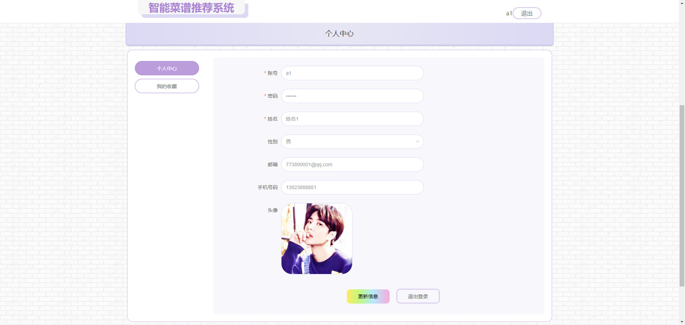Select the 个人中心 sidebar tab
Viewport: 685px width, 325px height.
[x=167, y=68]
